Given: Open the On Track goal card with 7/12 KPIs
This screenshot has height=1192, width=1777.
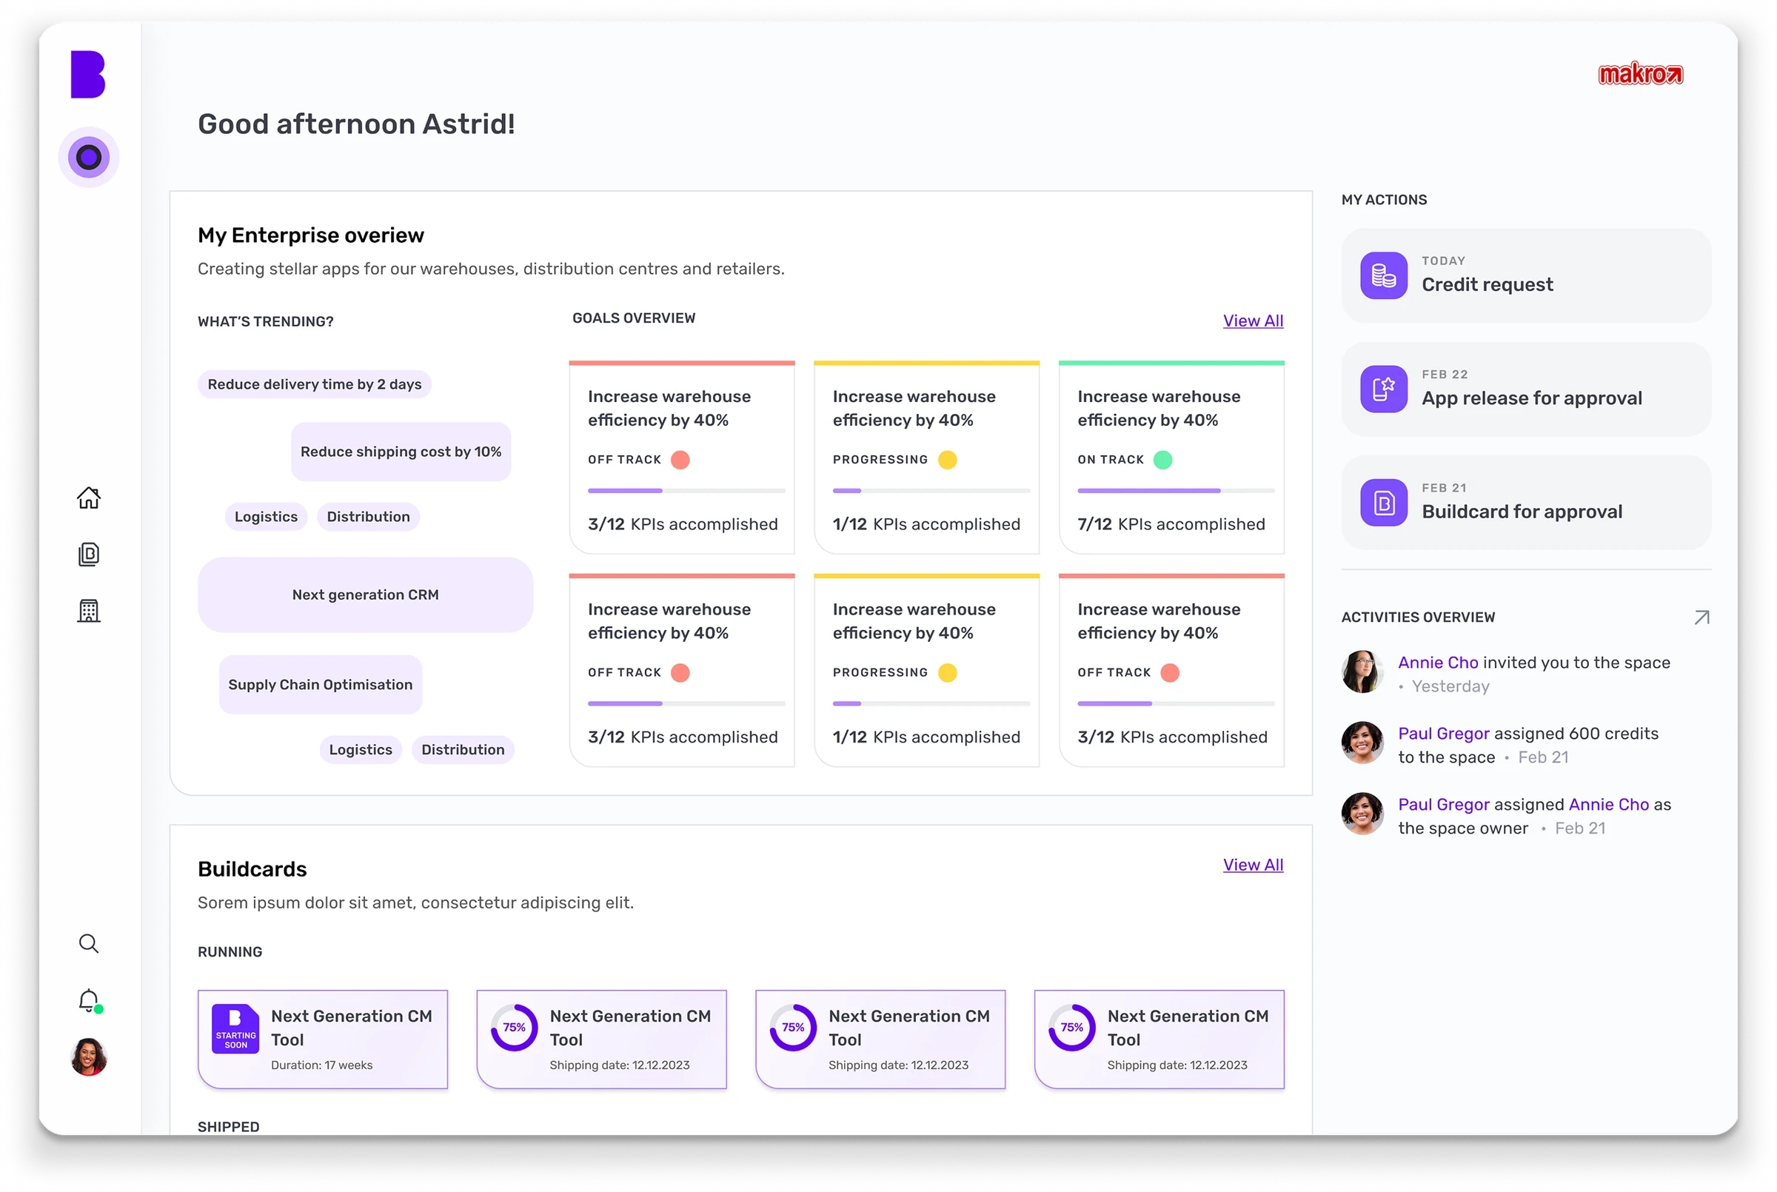Looking at the screenshot, I should (1172, 458).
